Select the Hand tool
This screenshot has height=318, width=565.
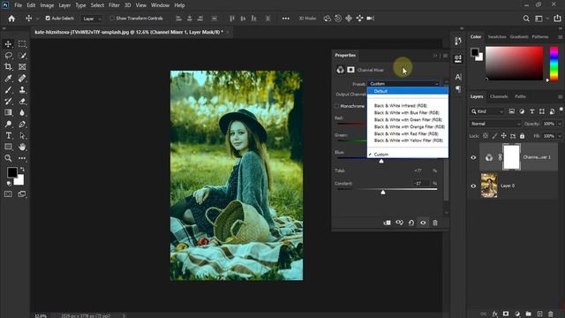pyautogui.click(x=22, y=147)
